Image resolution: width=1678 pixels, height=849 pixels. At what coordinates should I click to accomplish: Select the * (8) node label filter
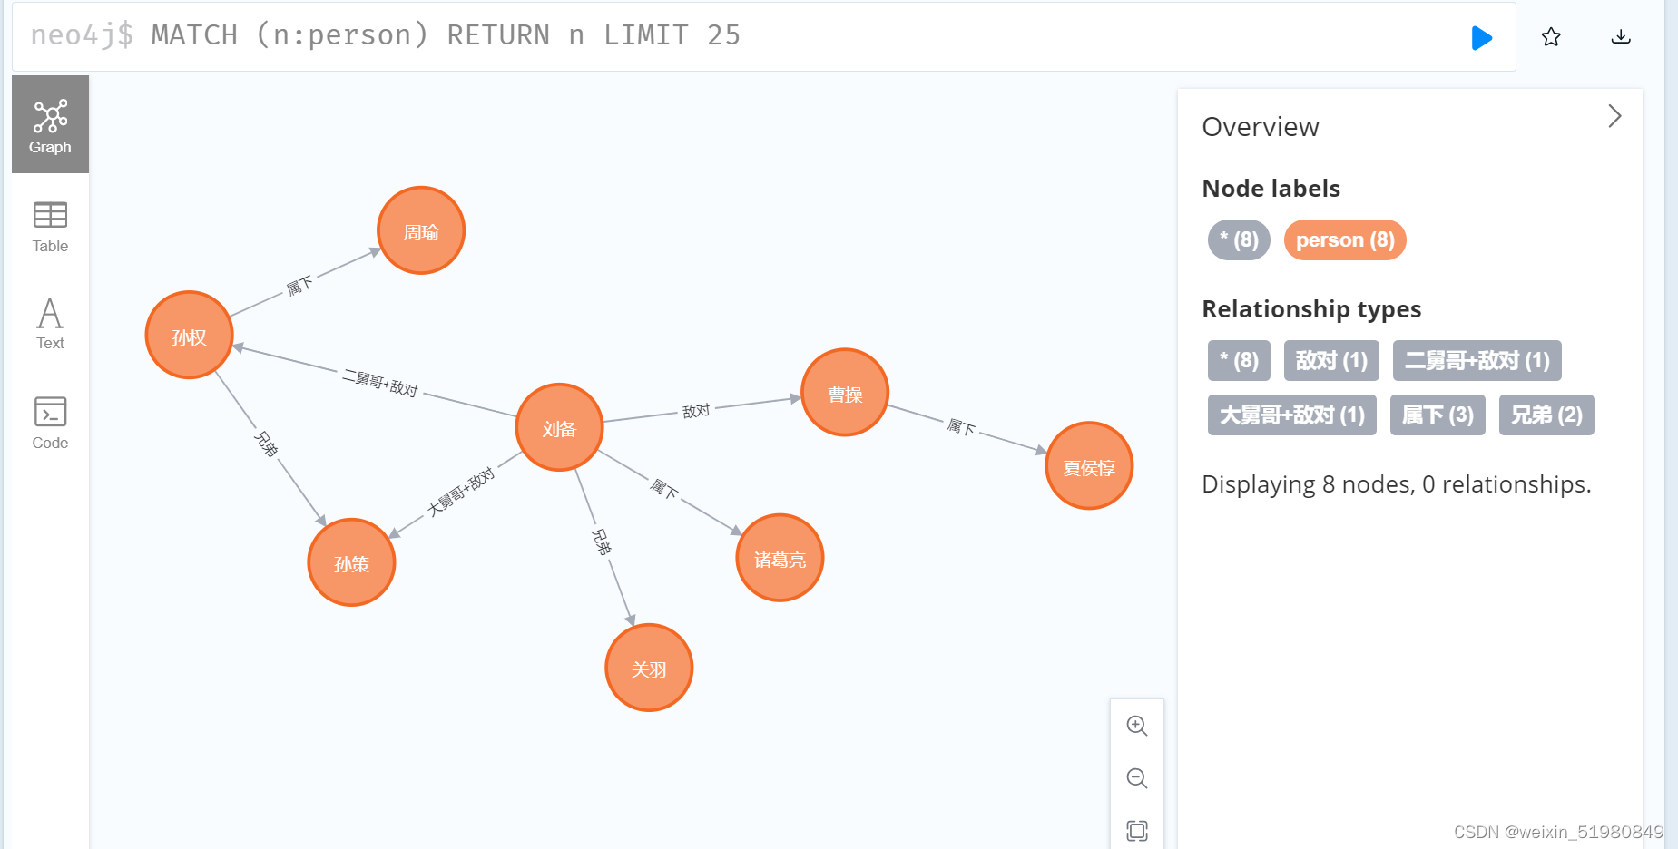(1238, 239)
